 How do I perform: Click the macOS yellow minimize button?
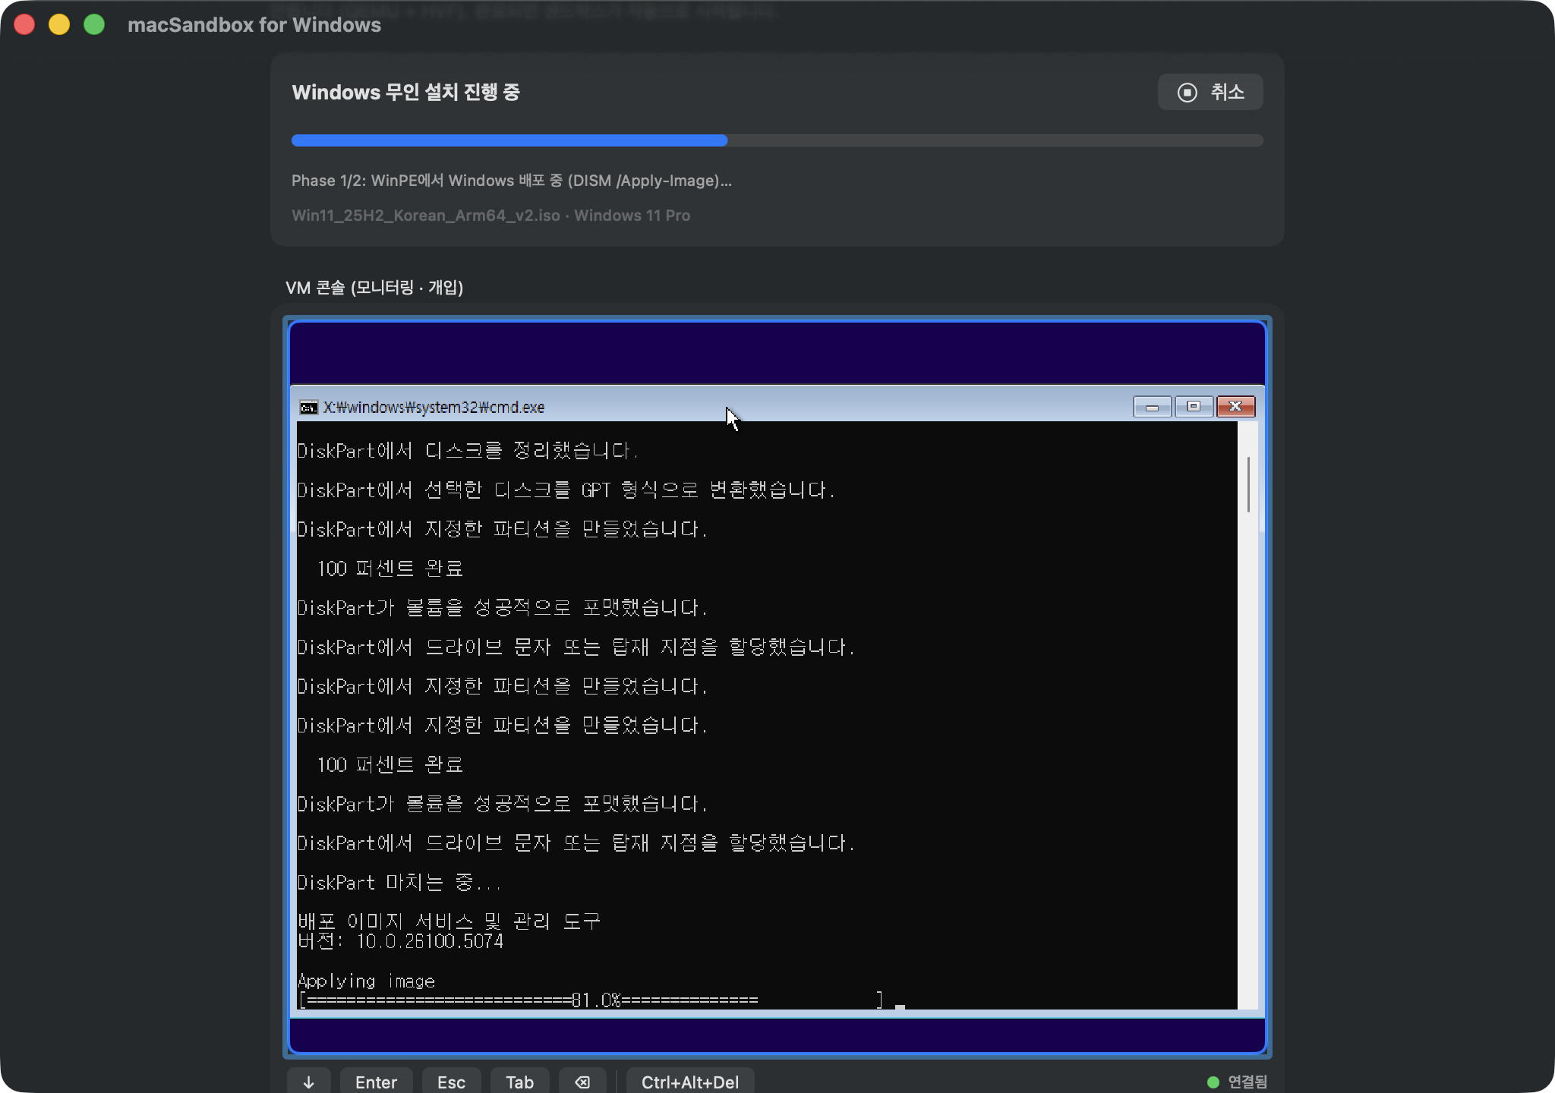[x=59, y=24]
